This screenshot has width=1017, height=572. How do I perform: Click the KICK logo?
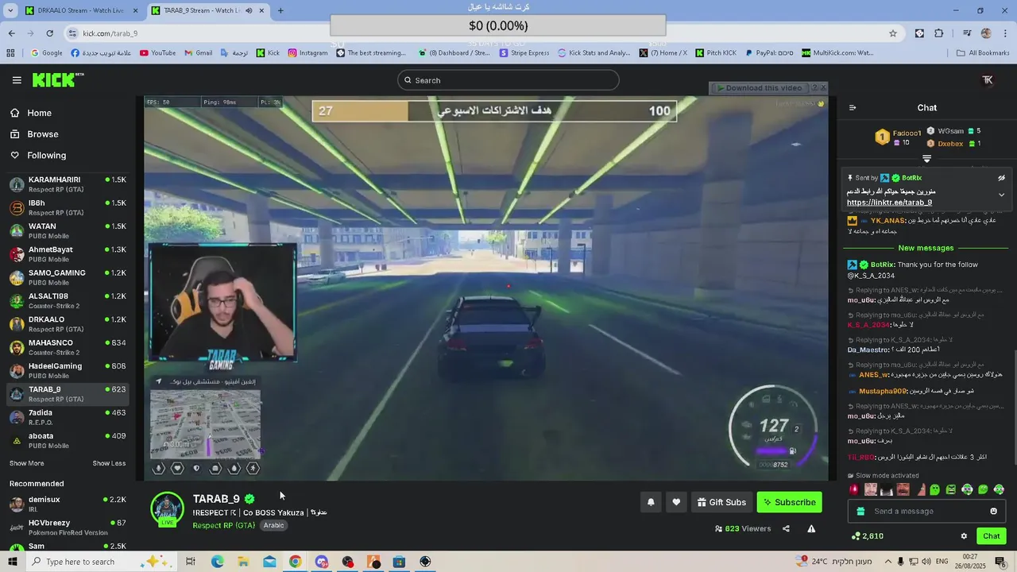point(57,80)
